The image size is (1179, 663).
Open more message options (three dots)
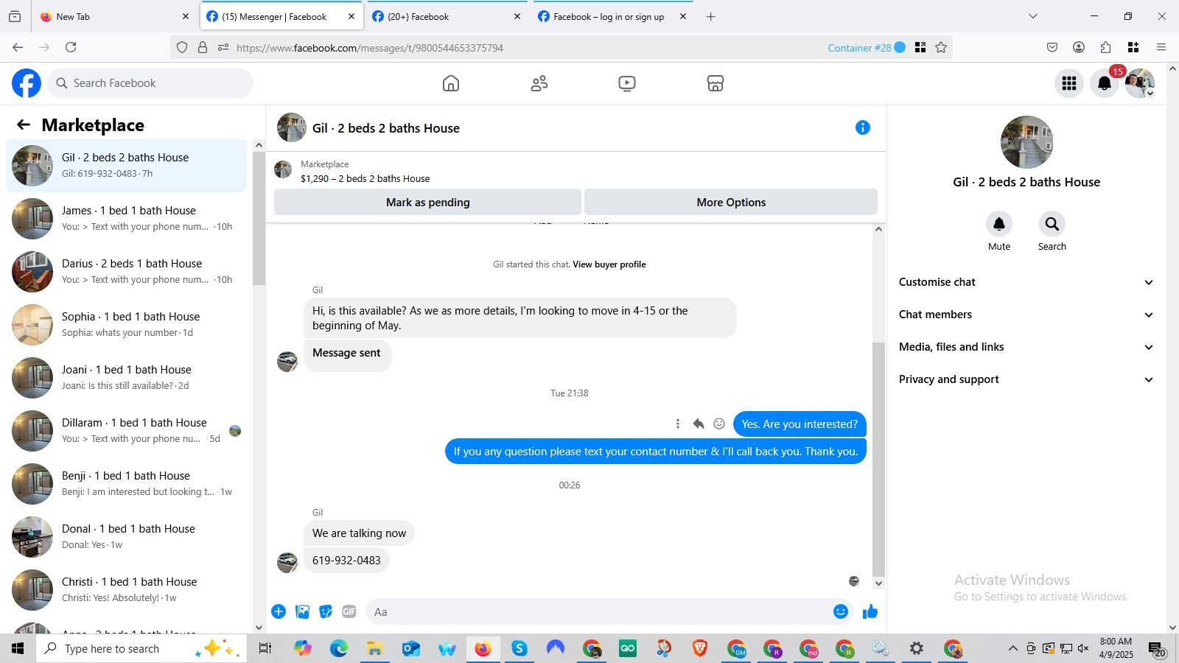point(678,424)
